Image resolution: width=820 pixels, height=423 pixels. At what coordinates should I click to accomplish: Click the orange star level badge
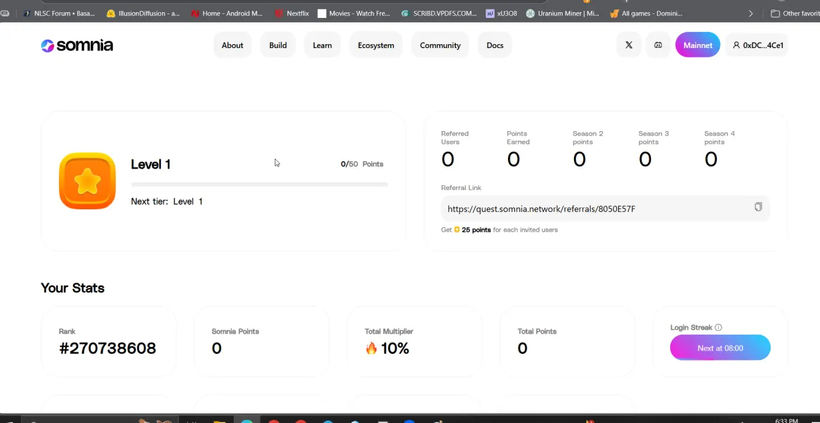pos(87,181)
